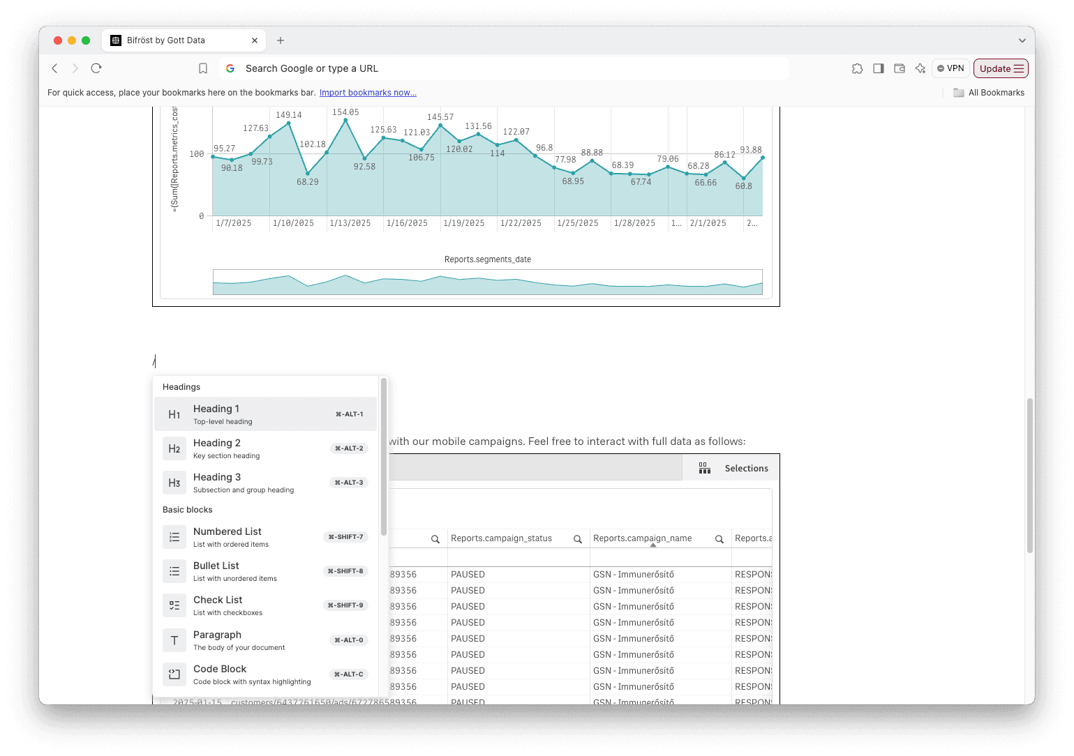Open the browser extensions icon
This screenshot has height=756, width=1074.
(857, 68)
